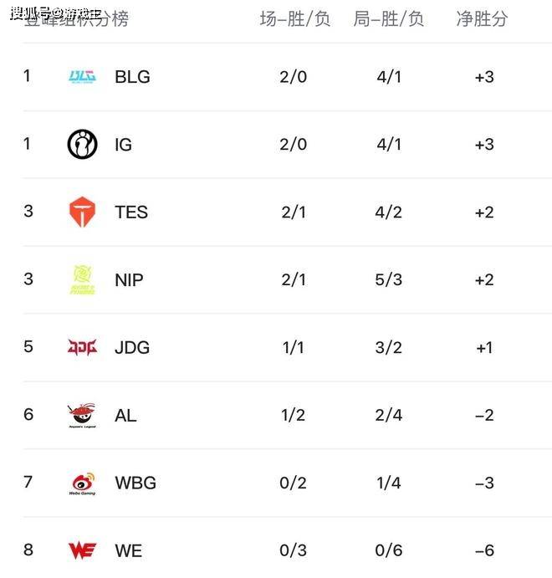Click the IG team logo
Image resolution: width=552 pixels, height=578 pixels.
click(x=82, y=145)
